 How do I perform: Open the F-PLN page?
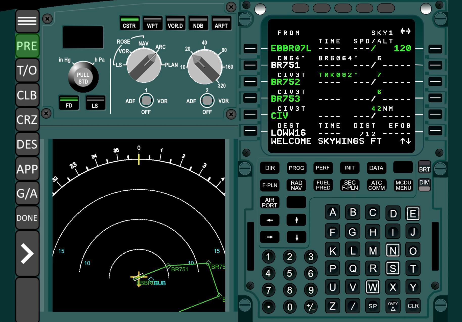tap(270, 185)
